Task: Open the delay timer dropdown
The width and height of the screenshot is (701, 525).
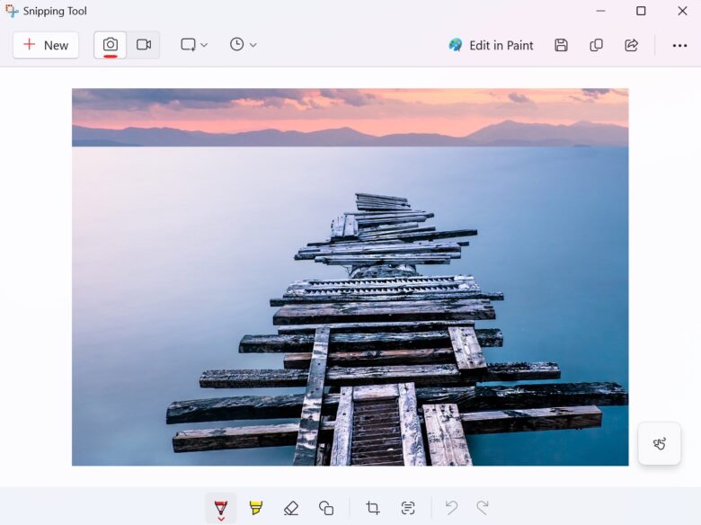Action: 243,45
